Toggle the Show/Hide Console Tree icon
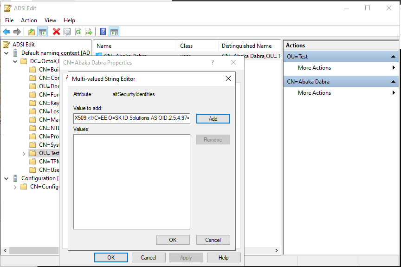The height and width of the screenshot is (267, 401). point(42,32)
